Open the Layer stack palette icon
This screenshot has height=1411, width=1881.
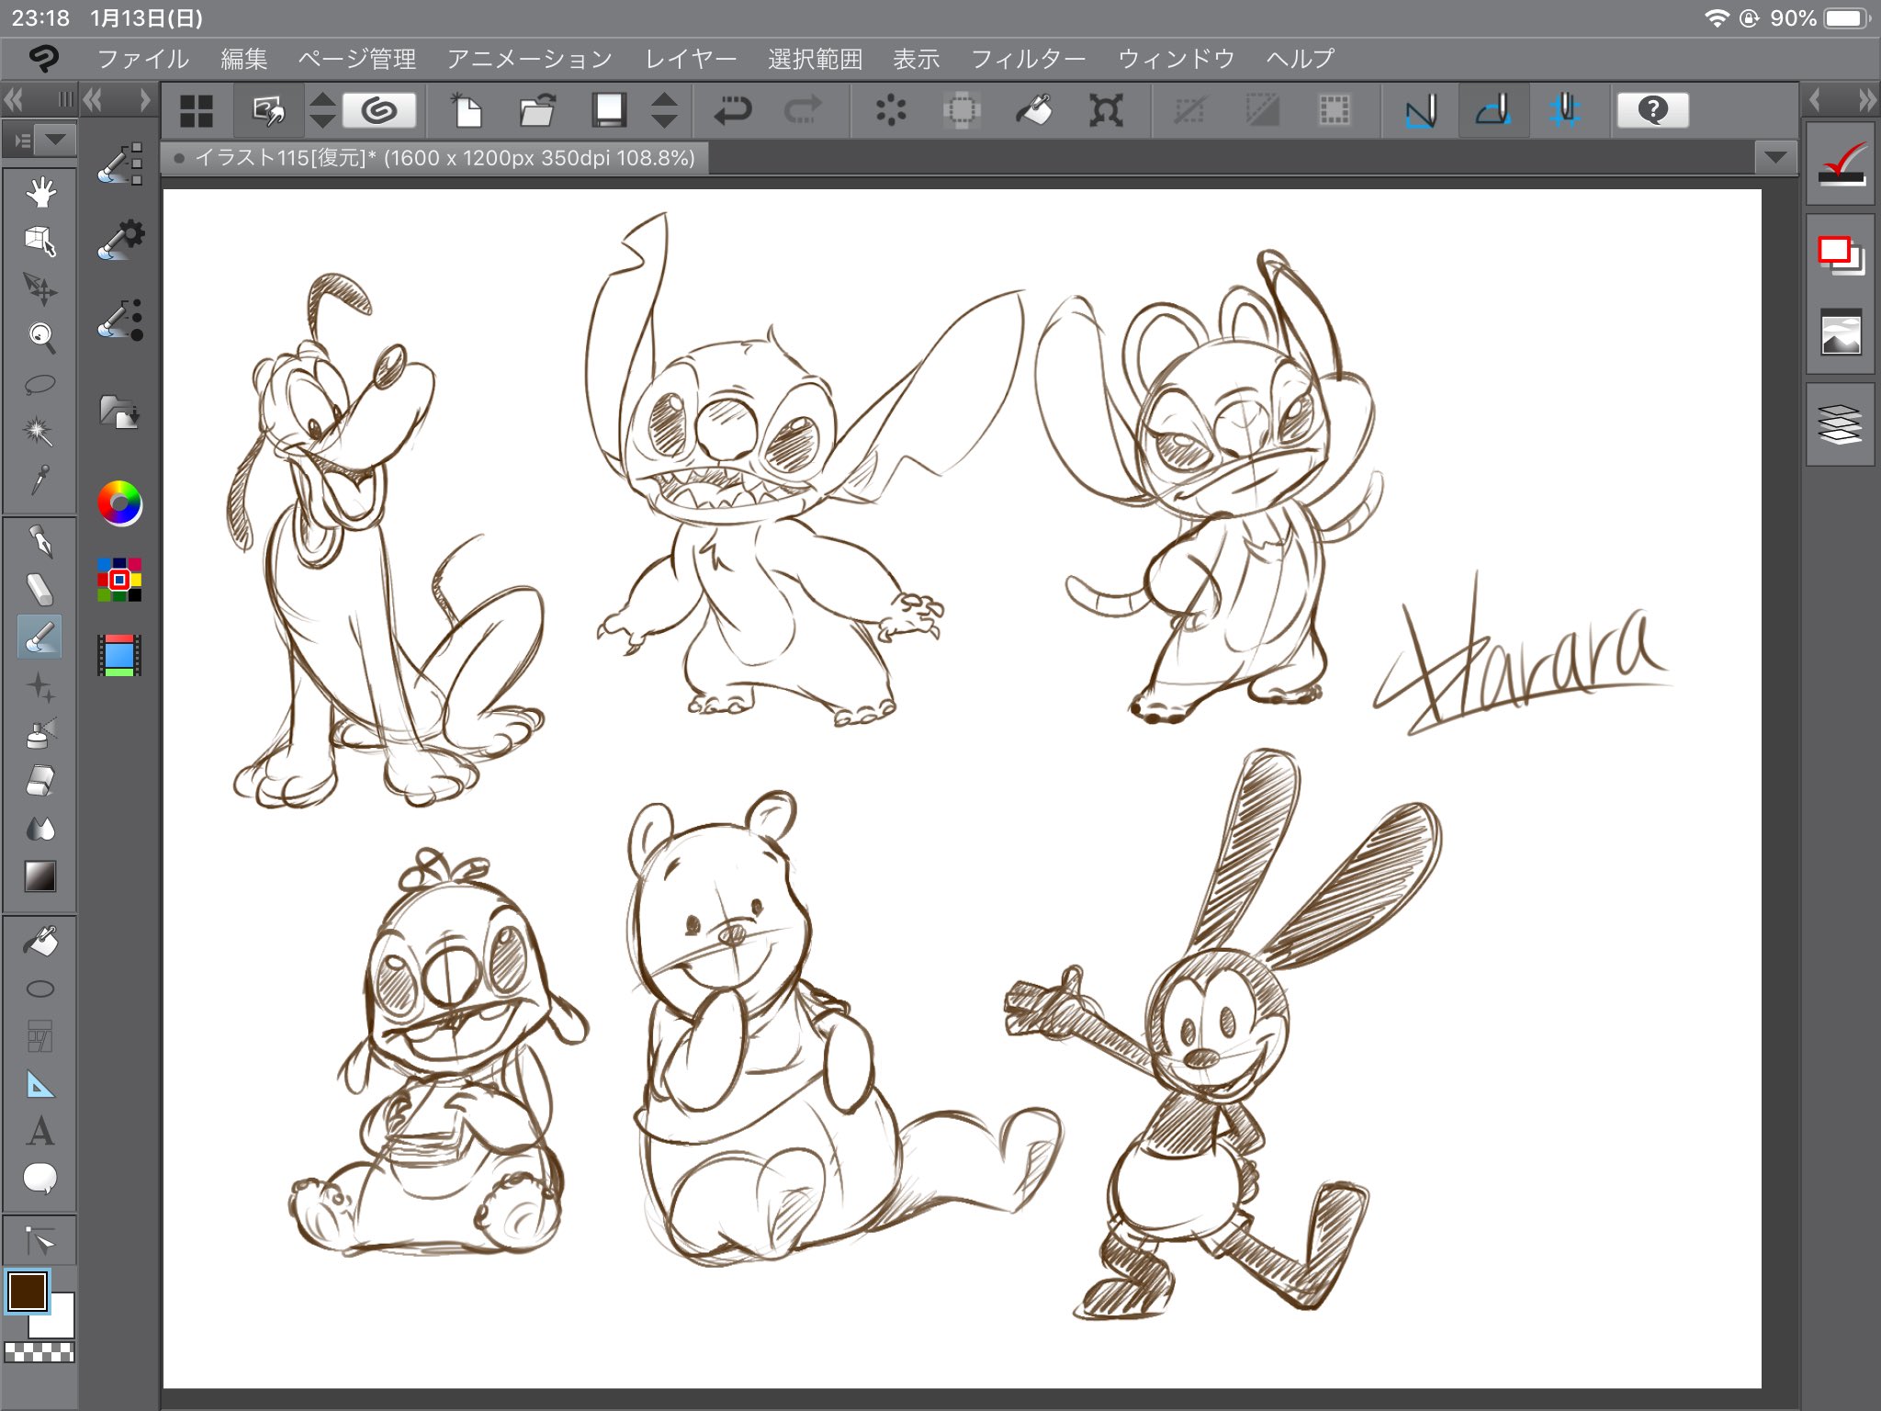tap(1841, 424)
